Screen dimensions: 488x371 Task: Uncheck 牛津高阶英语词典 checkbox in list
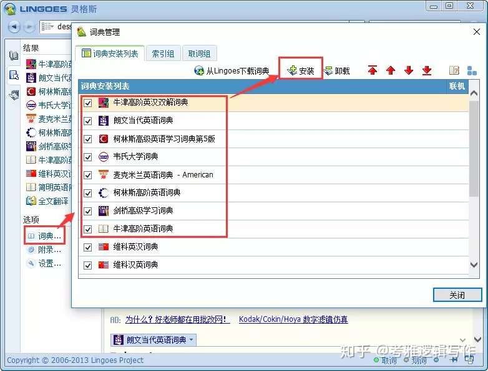(88, 229)
